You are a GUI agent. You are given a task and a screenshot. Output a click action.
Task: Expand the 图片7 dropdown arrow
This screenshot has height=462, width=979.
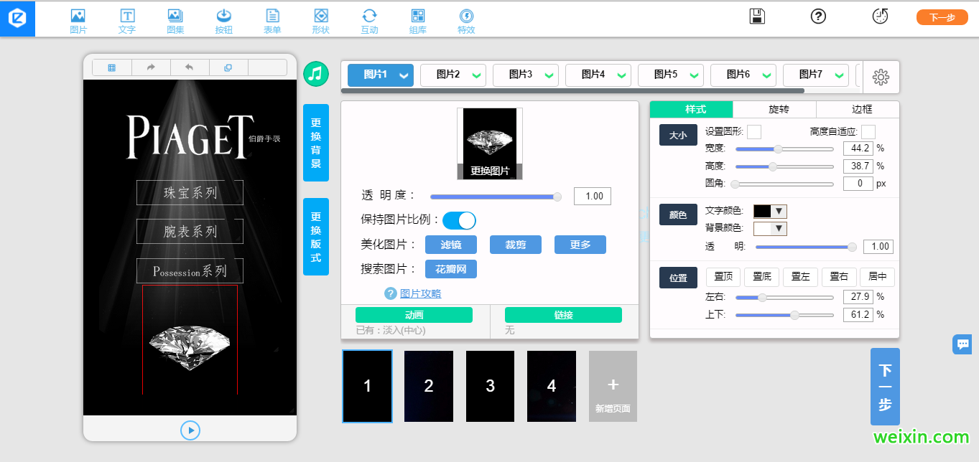click(839, 75)
